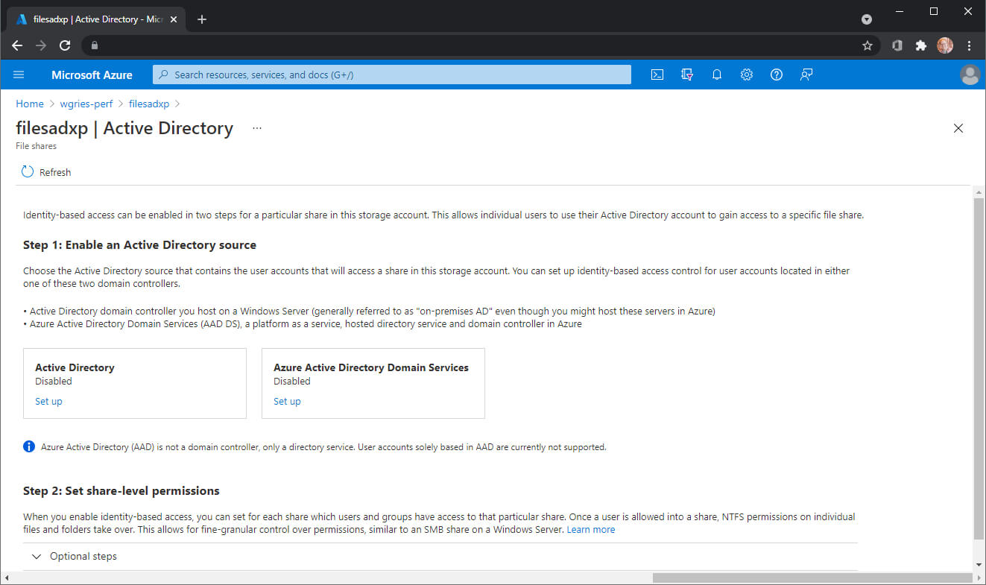This screenshot has height=585, width=986.
Task: Open the Learn more link
Action: 591,529
